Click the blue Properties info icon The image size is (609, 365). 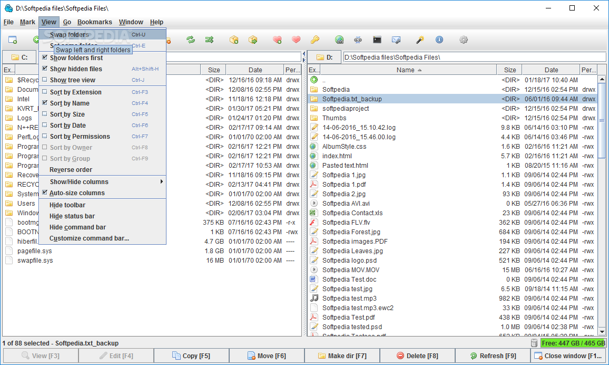(x=439, y=40)
